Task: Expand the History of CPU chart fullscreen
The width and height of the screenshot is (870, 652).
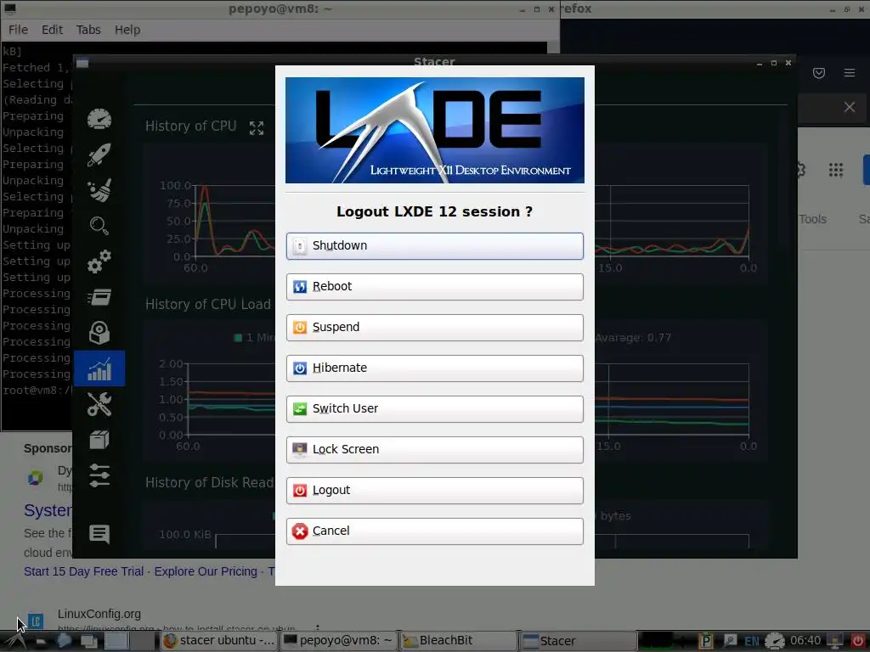Action: 257,128
